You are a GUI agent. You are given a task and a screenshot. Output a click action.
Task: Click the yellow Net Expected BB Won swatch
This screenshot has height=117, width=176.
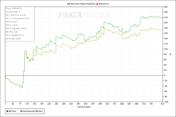tap(21, 111)
